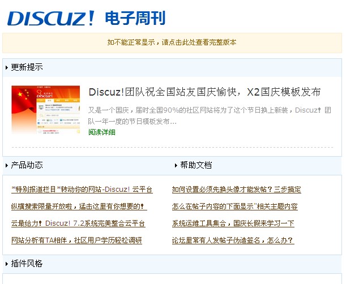Click the Discuz! logo
346x284 pixels.
pyautogui.click(x=51, y=18)
